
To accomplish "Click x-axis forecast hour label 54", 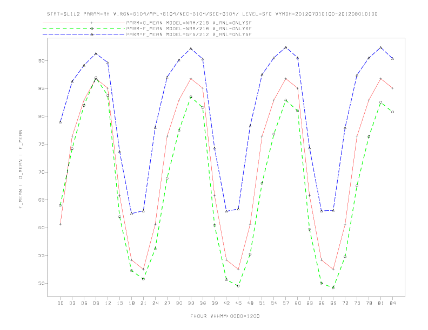I will tap(274, 303).
